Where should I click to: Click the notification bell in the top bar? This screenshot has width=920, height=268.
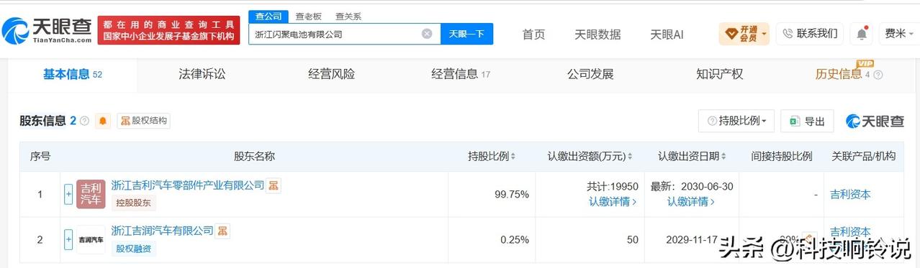pyautogui.click(x=862, y=34)
